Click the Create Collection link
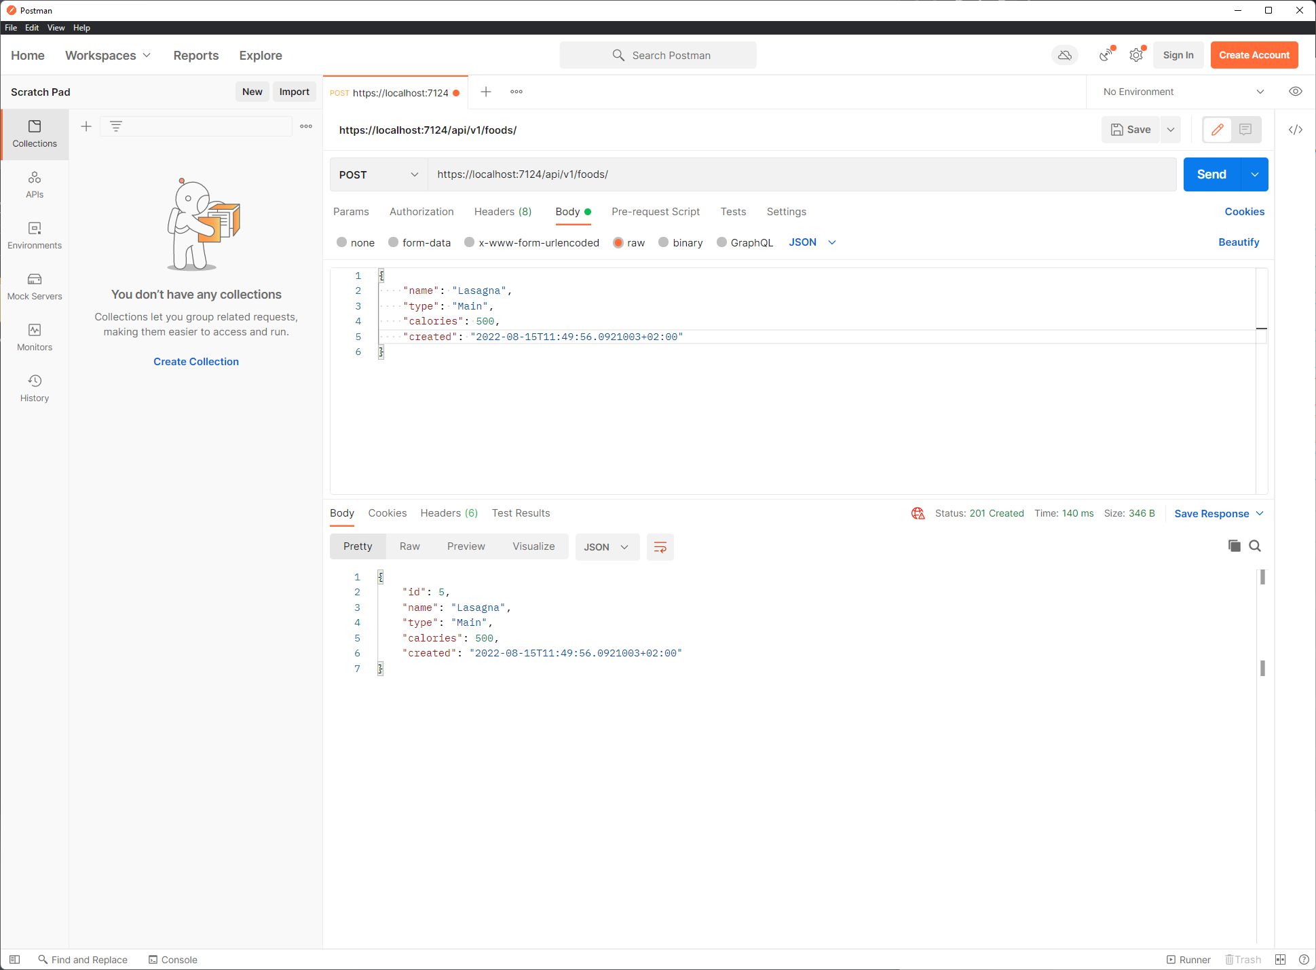The height and width of the screenshot is (970, 1316). pos(195,361)
